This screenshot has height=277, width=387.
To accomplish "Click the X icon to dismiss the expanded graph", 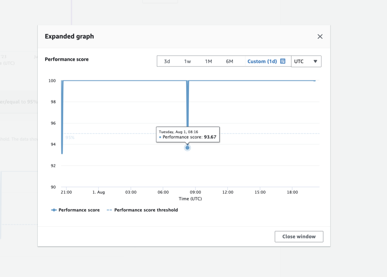I will 320,36.
